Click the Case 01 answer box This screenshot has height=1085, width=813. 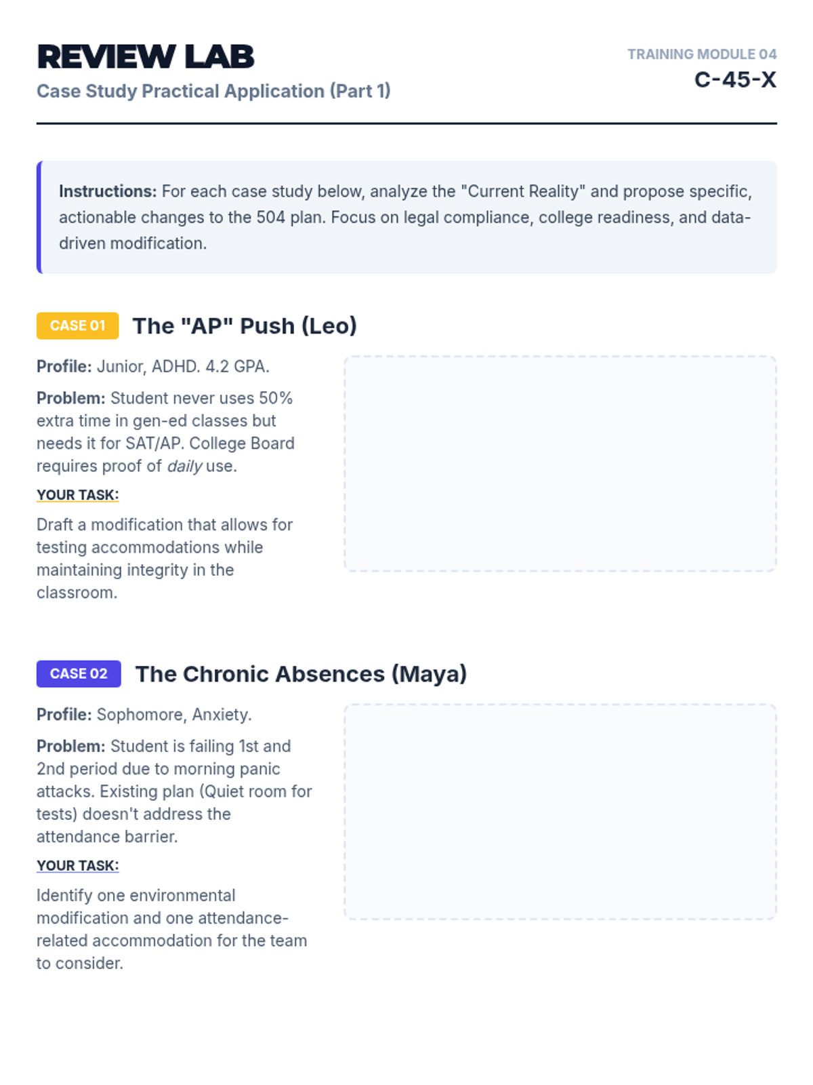[560, 464]
